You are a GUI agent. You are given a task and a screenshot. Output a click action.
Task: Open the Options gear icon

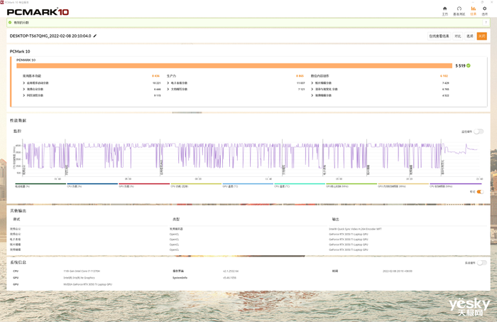click(484, 9)
